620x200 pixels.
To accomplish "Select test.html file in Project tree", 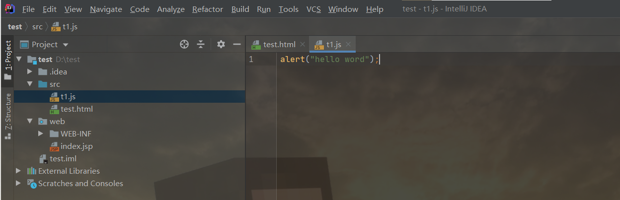I will pyautogui.click(x=77, y=109).
